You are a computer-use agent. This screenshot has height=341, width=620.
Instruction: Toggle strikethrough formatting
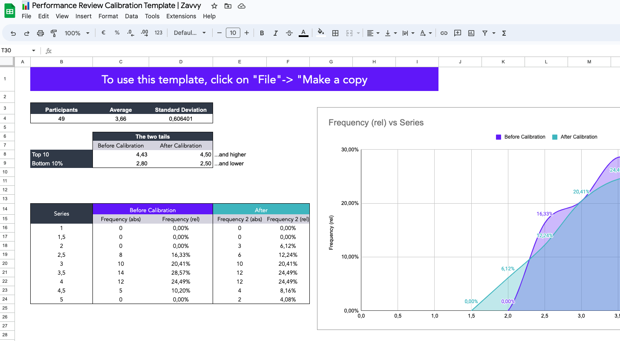[x=289, y=33]
